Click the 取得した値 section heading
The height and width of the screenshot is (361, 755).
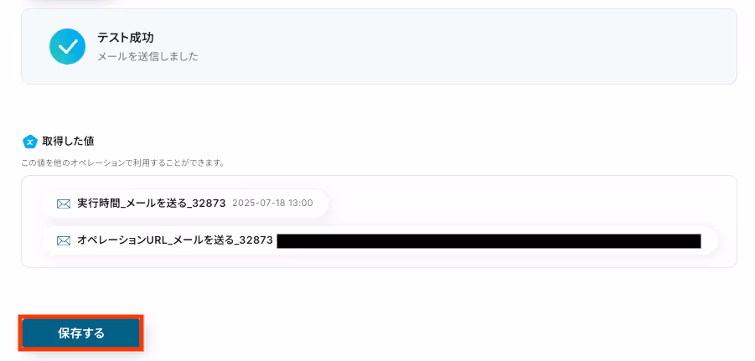[68, 141]
